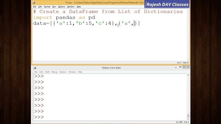Click the comment line 'Create a DataFrame'
The image size is (221, 124).
pos(108,11)
